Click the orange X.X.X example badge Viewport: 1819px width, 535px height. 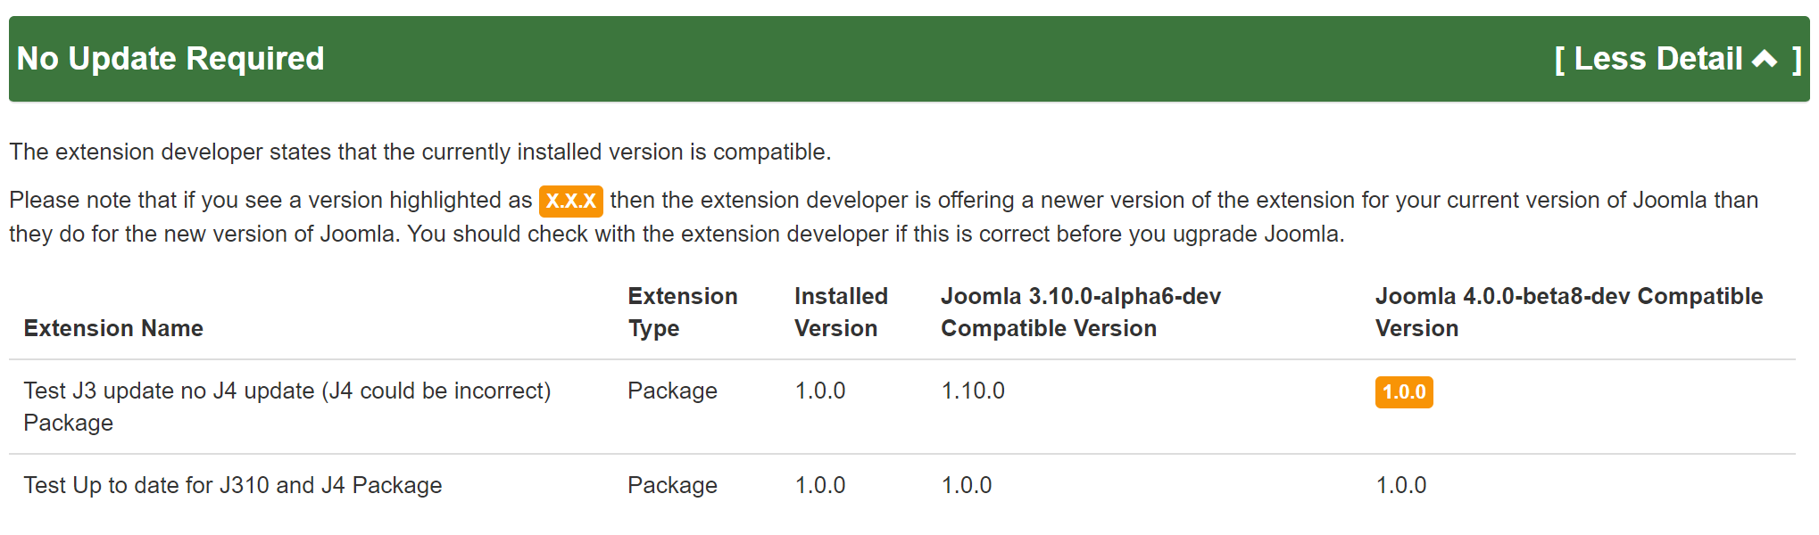[x=570, y=201]
